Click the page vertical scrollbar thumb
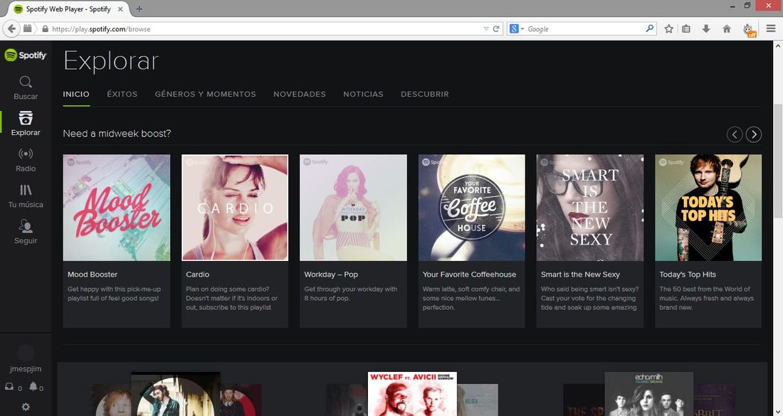The image size is (783, 416). pyautogui.click(x=778, y=161)
